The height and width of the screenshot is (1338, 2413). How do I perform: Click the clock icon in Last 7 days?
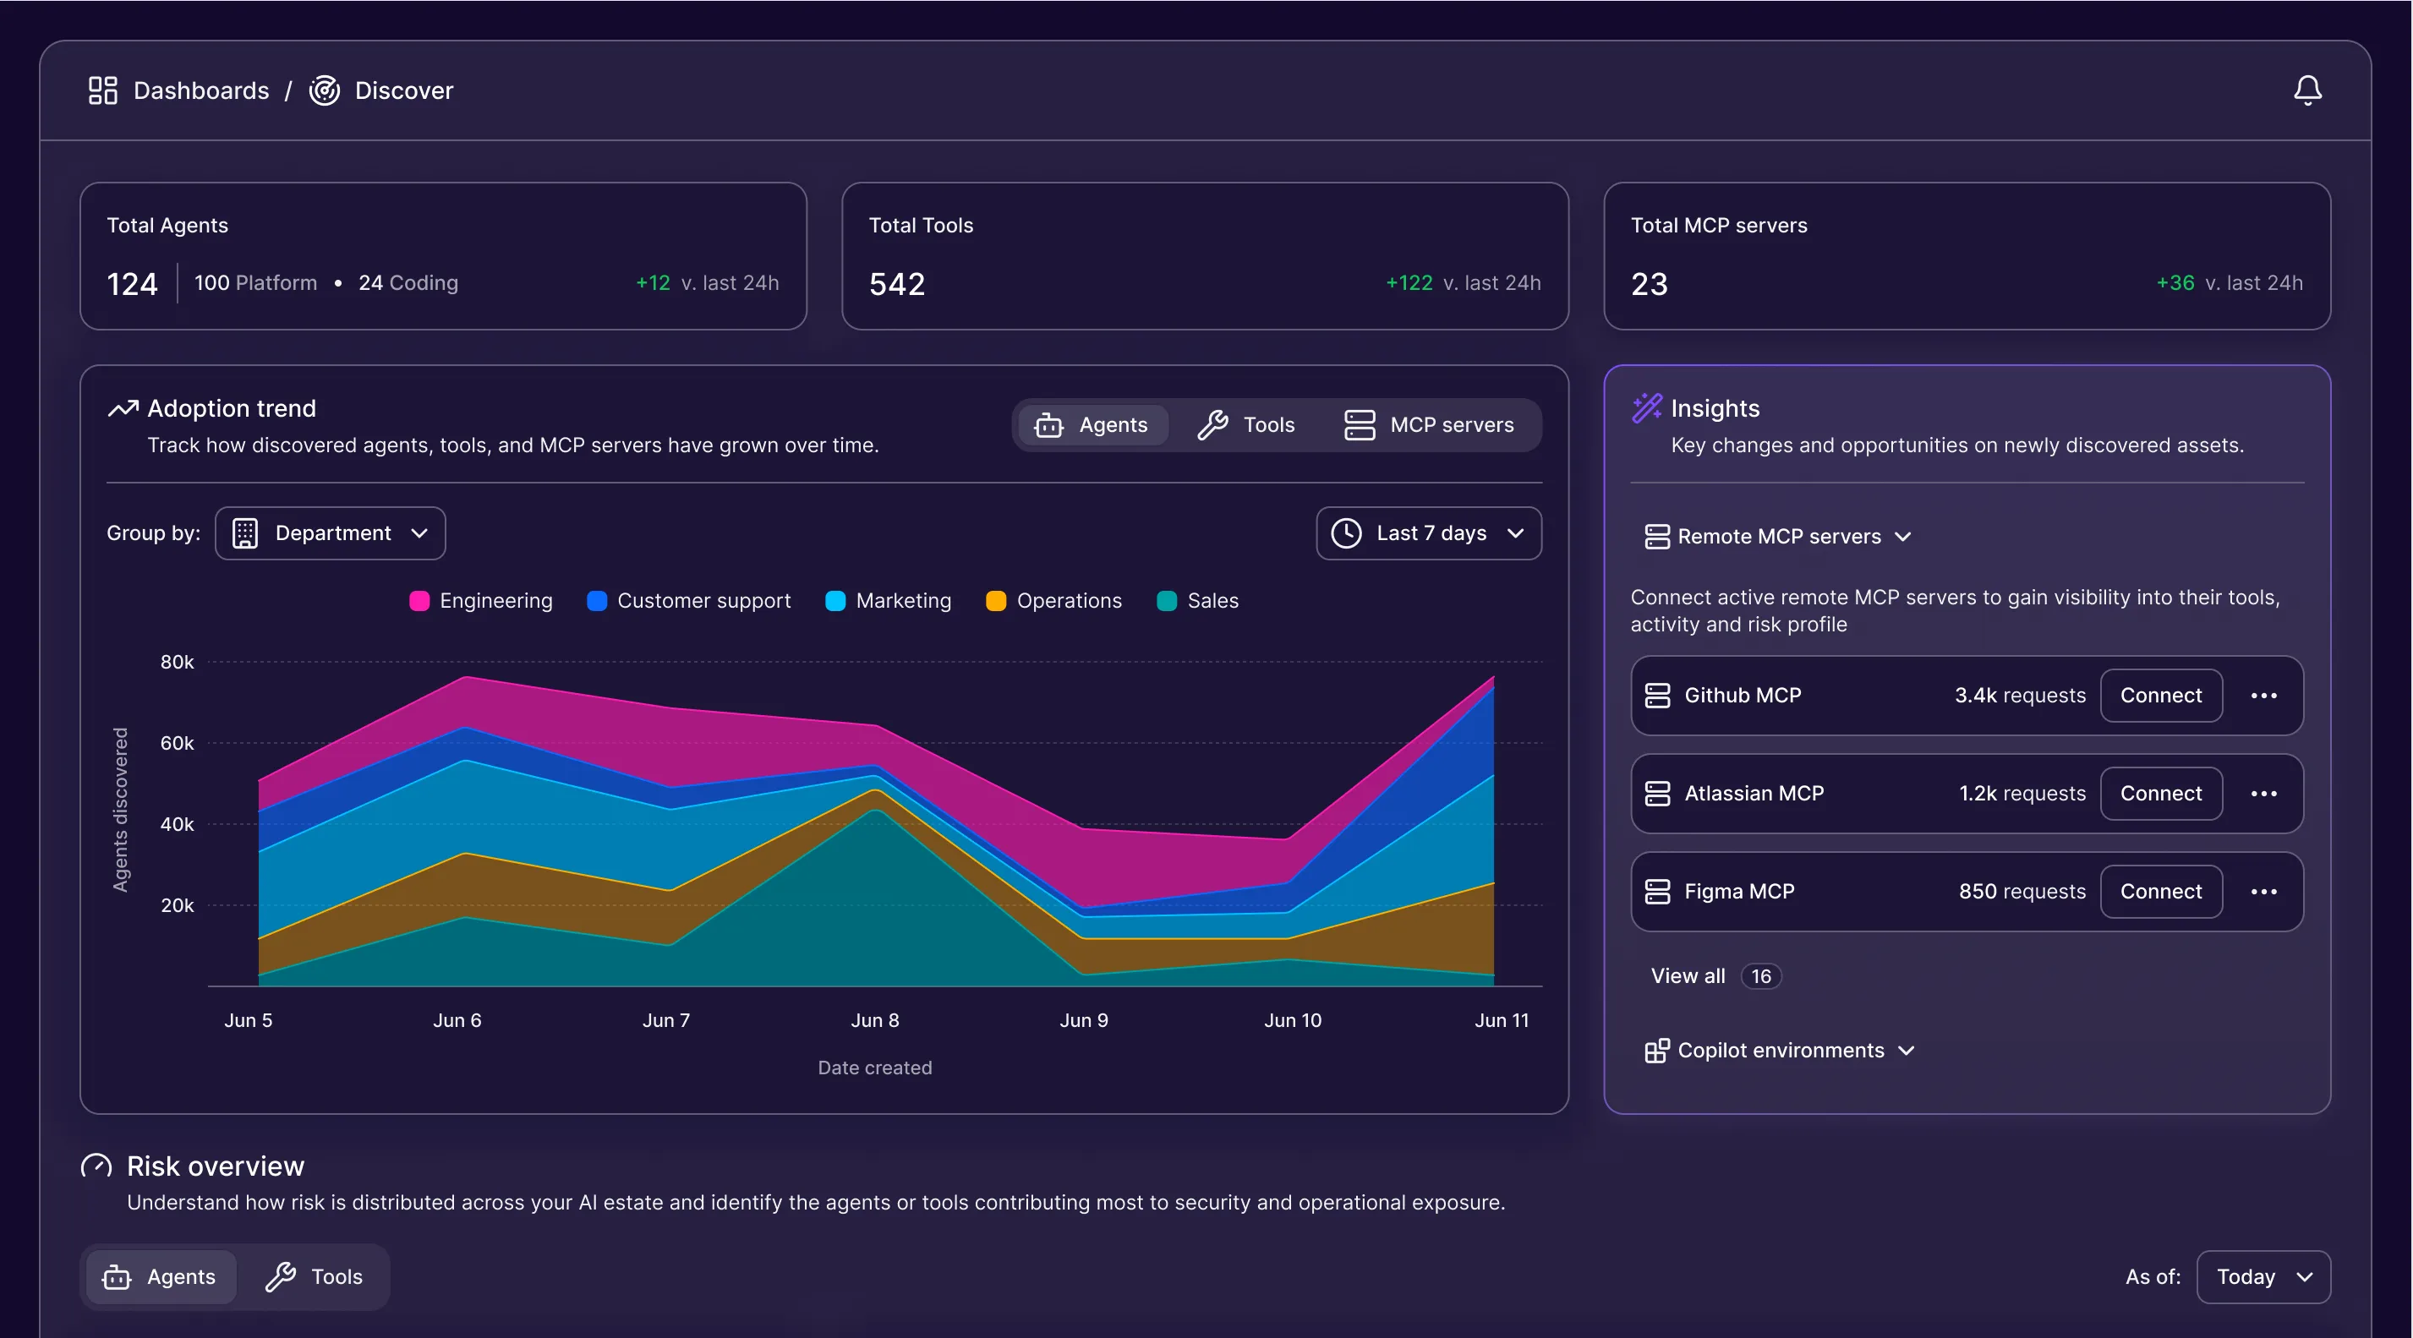point(1346,532)
